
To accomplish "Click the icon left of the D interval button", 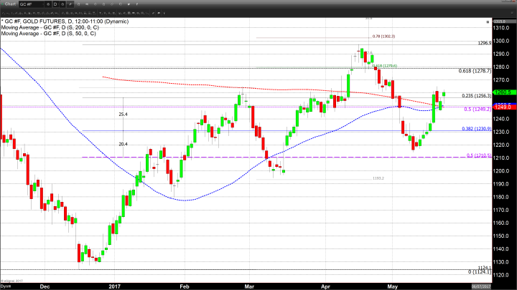I will 48,4.
